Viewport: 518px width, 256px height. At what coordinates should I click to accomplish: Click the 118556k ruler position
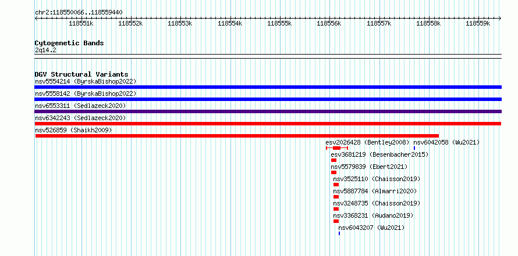[x=329, y=23]
